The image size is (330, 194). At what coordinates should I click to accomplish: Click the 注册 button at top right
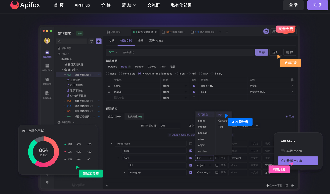point(317,5)
